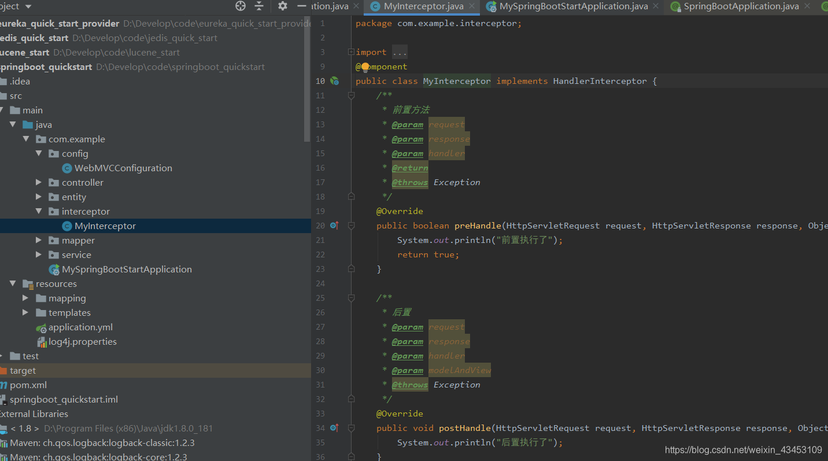828x461 pixels.
Task: Expand the service package arrow
Action: coord(39,255)
